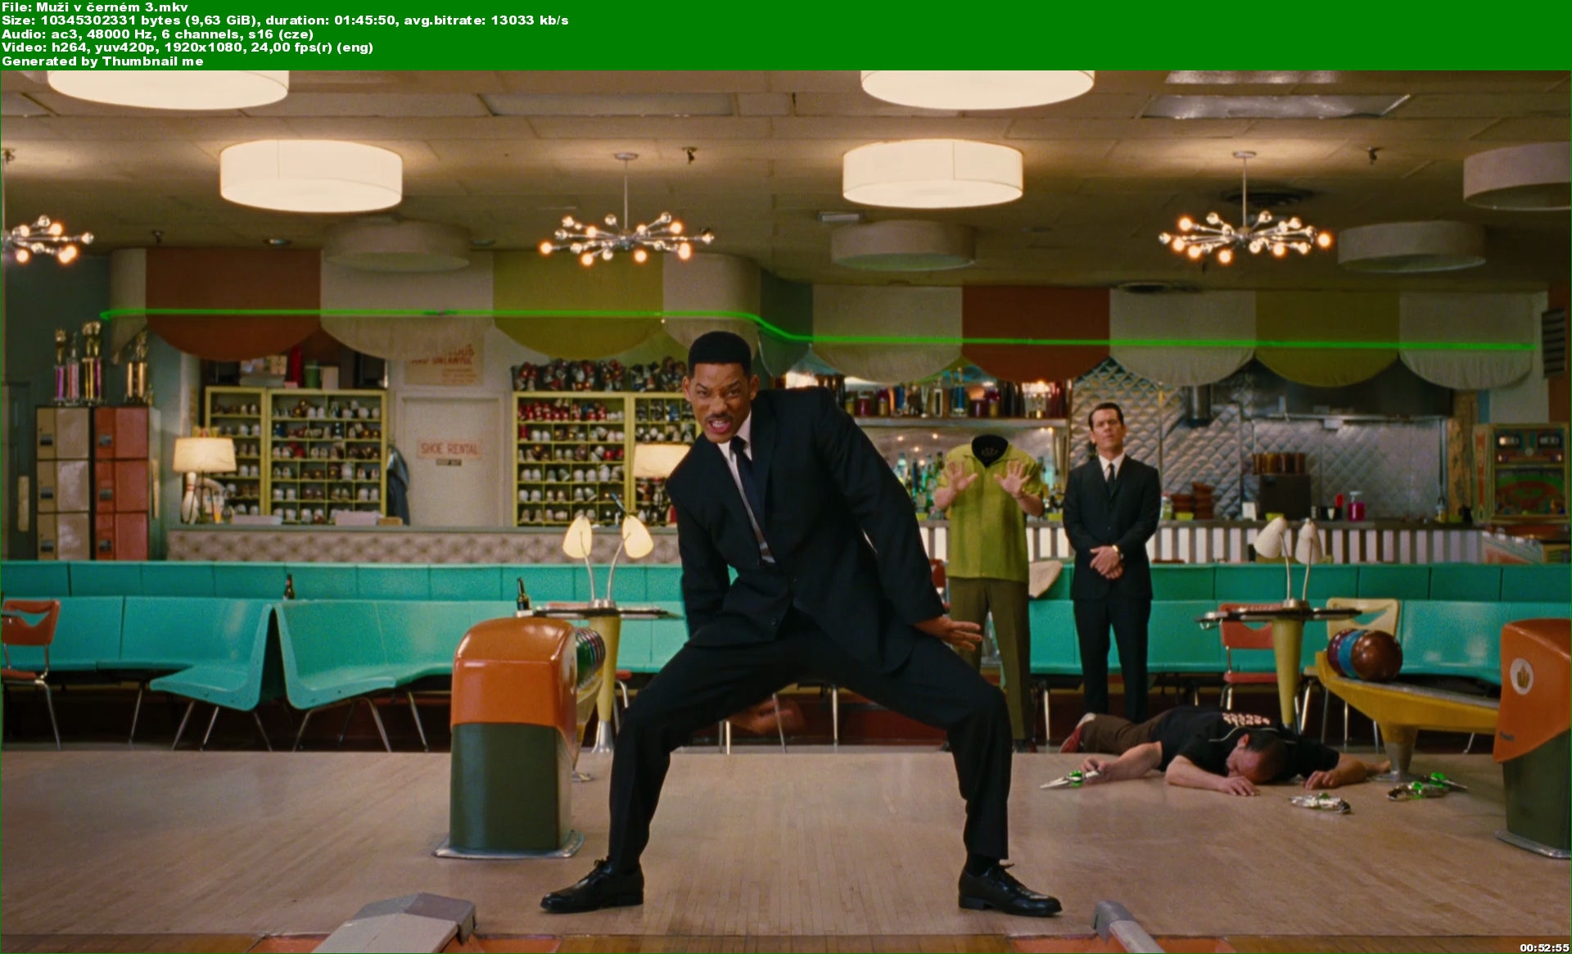Click 'Generated by Thumbnail me' text
The image size is (1572, 954).
[x=102, y=61]
